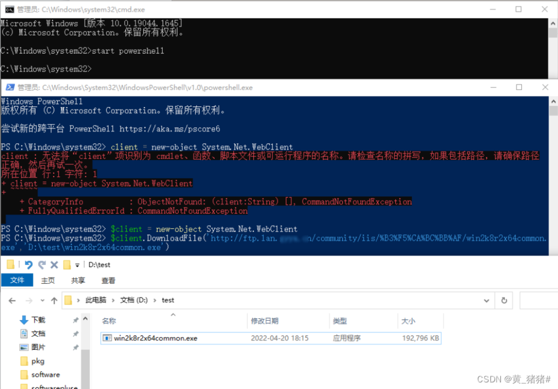The image size is (558, 389).
Task: Switch to the 查看 ribbon tab
Action: 108,280
